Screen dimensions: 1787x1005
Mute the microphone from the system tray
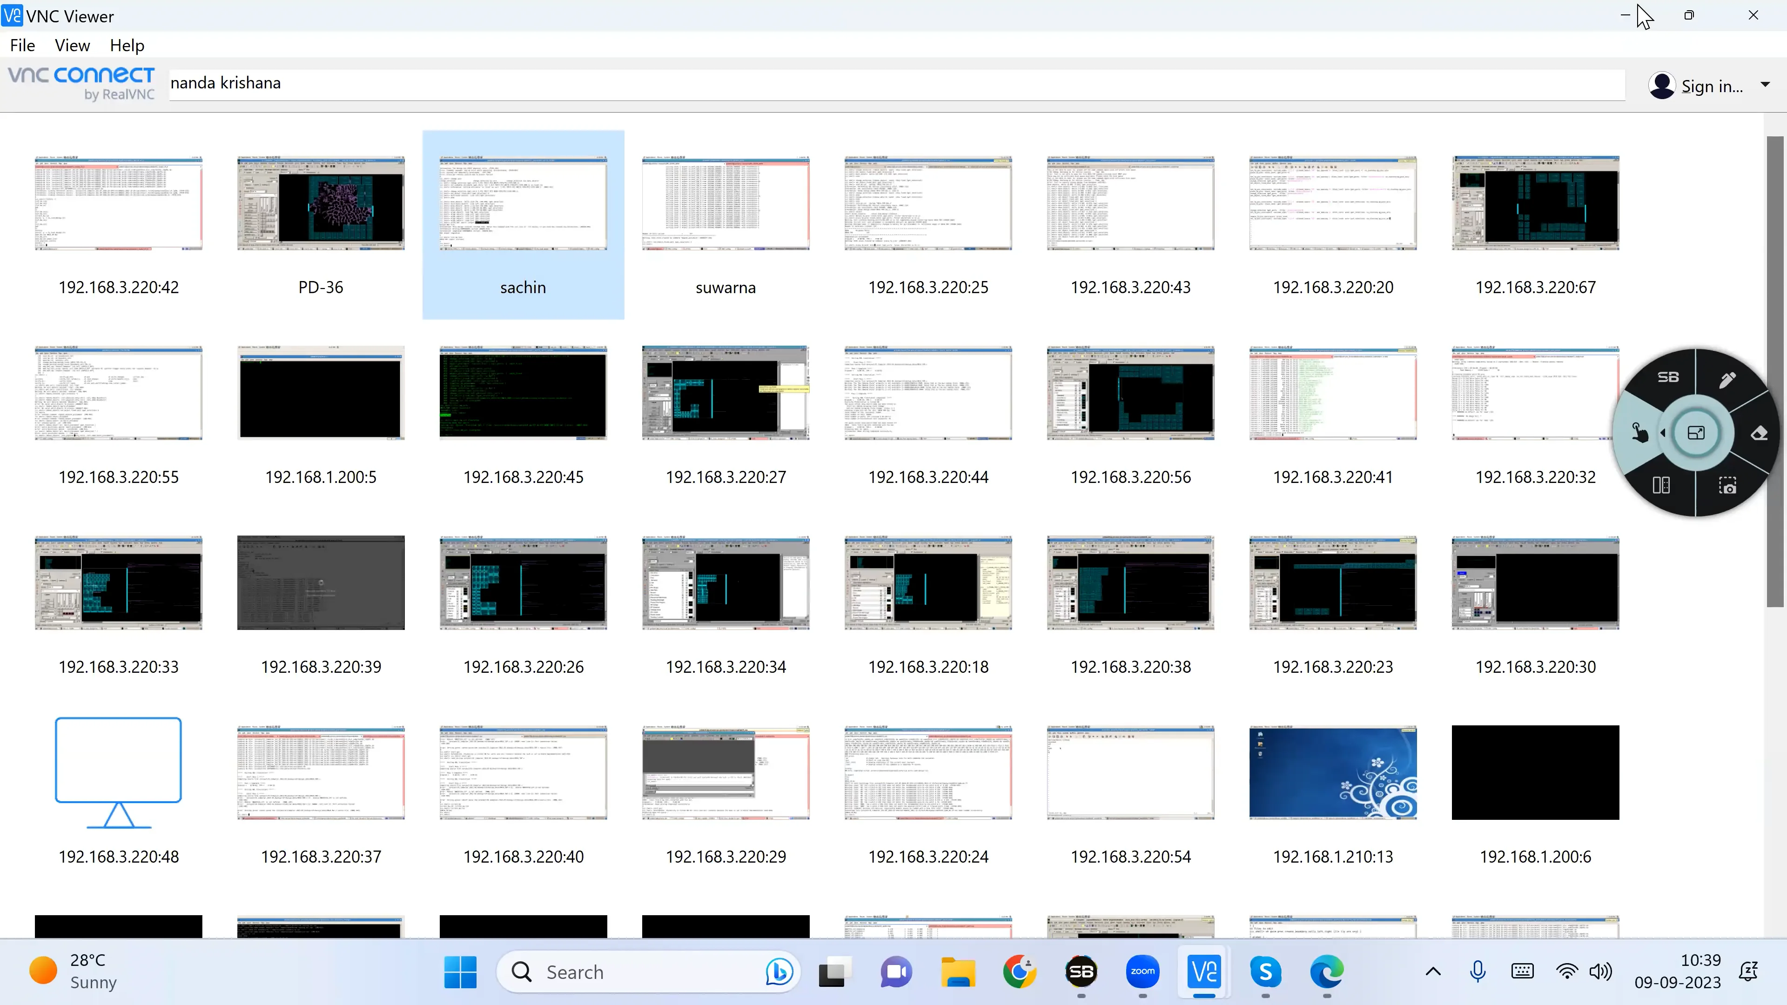pyautogui.click(x=1478, y=971)
